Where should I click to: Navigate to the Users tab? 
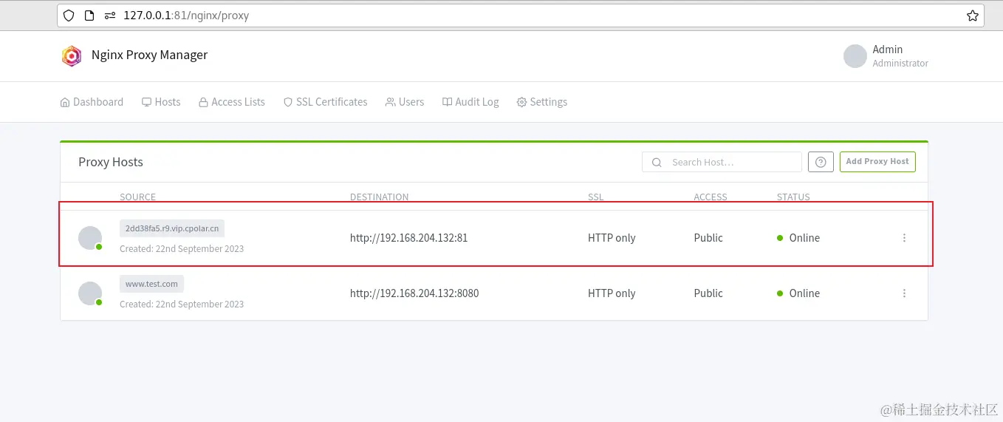pos(405,102)
